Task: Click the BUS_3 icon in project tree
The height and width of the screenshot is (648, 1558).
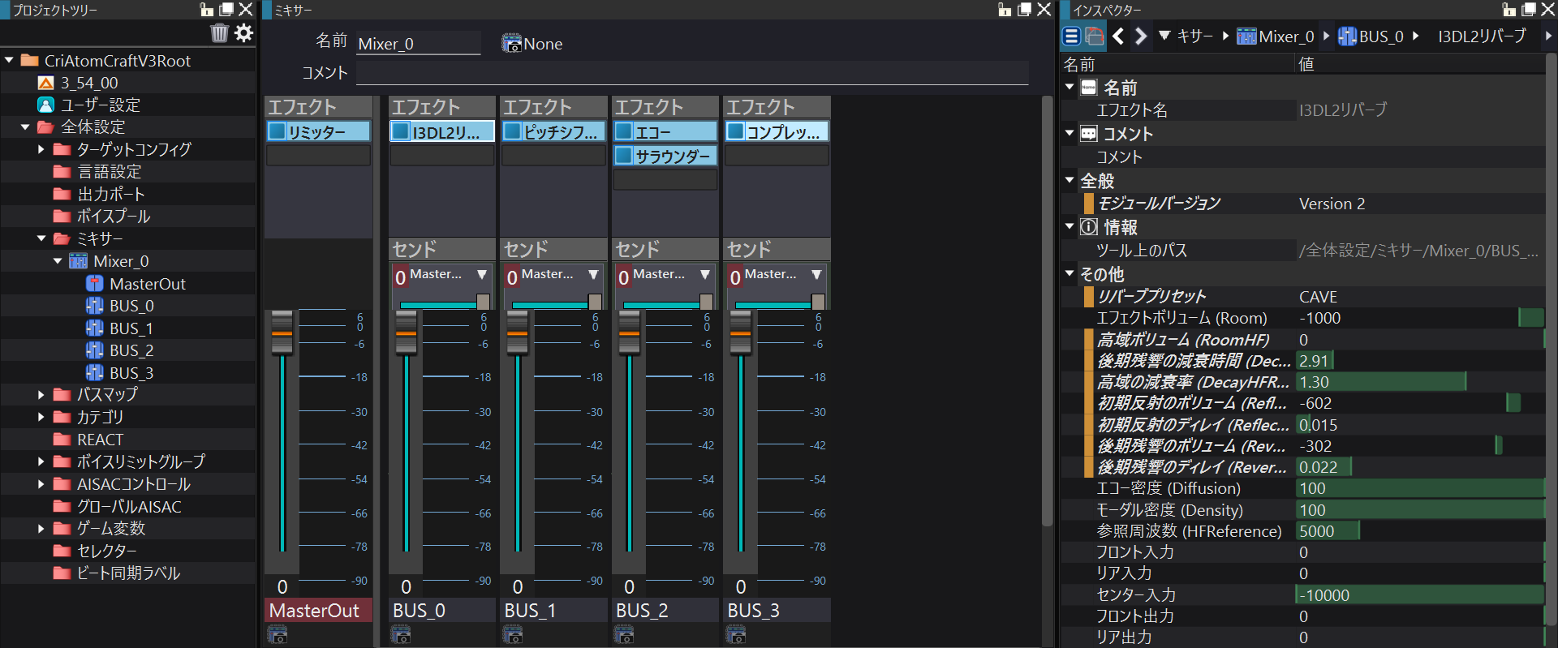Action: coord(95,373)
